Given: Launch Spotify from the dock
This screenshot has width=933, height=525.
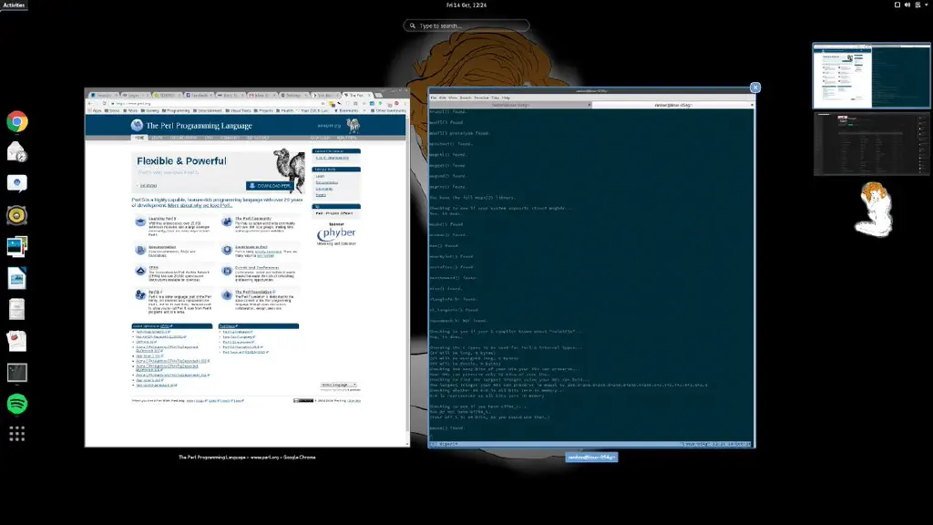Looking at the screenshot, I should coord(16,404).
